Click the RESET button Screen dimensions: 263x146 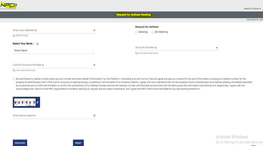pos(78,143)
